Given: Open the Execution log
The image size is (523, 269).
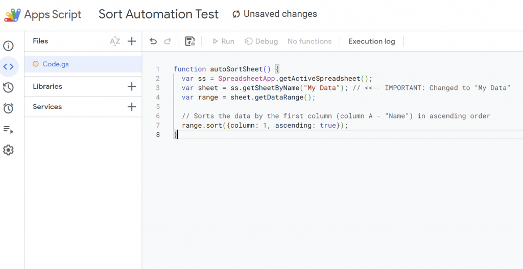Looking at the screenshot, I should (x=371, y=41).
